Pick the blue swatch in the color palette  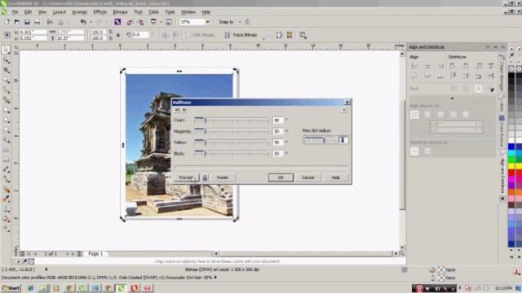(x=511, y=146)
